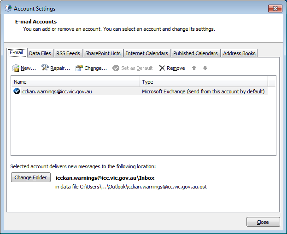Click the Close button at the bottom
This screenshot has height=234, width=287.
point(263,222)
